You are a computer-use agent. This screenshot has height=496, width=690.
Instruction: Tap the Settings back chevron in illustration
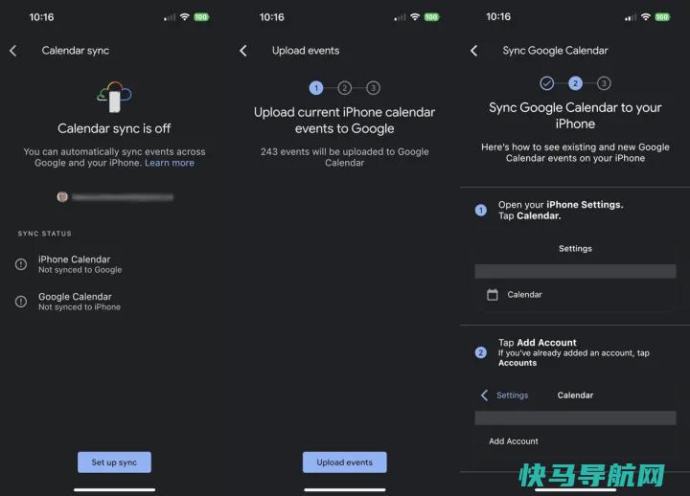point(485,395)
